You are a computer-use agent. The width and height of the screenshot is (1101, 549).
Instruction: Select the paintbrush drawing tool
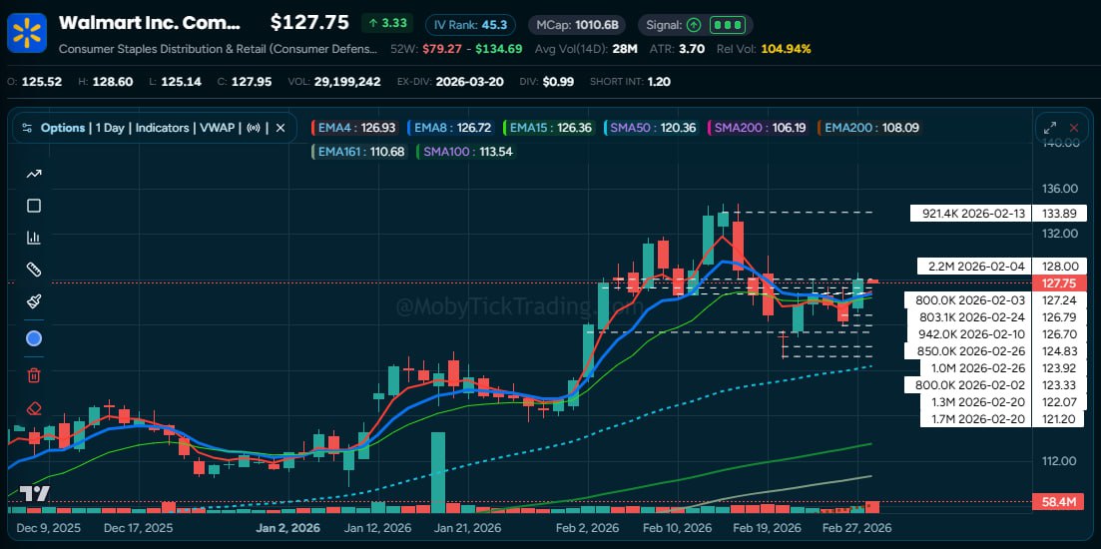[x=34, y=301]
